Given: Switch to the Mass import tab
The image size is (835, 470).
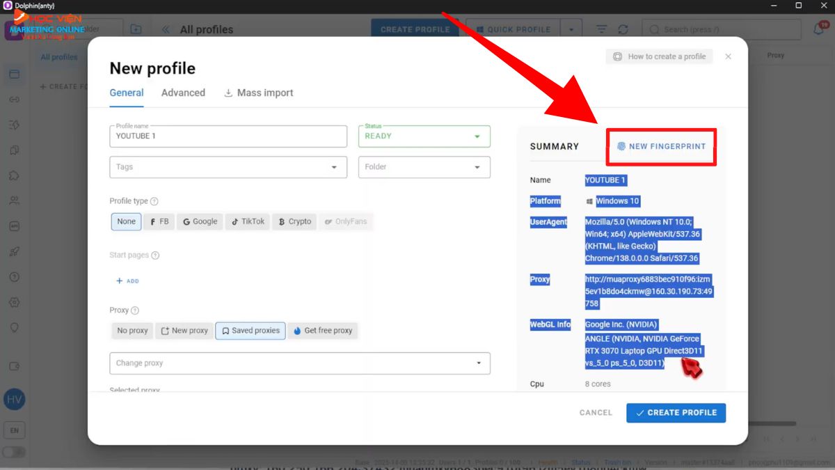Looking at the screenshot, I should point(259,93).
